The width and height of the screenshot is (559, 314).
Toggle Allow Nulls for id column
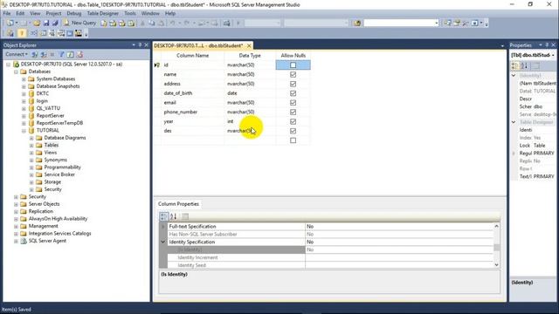293,65
